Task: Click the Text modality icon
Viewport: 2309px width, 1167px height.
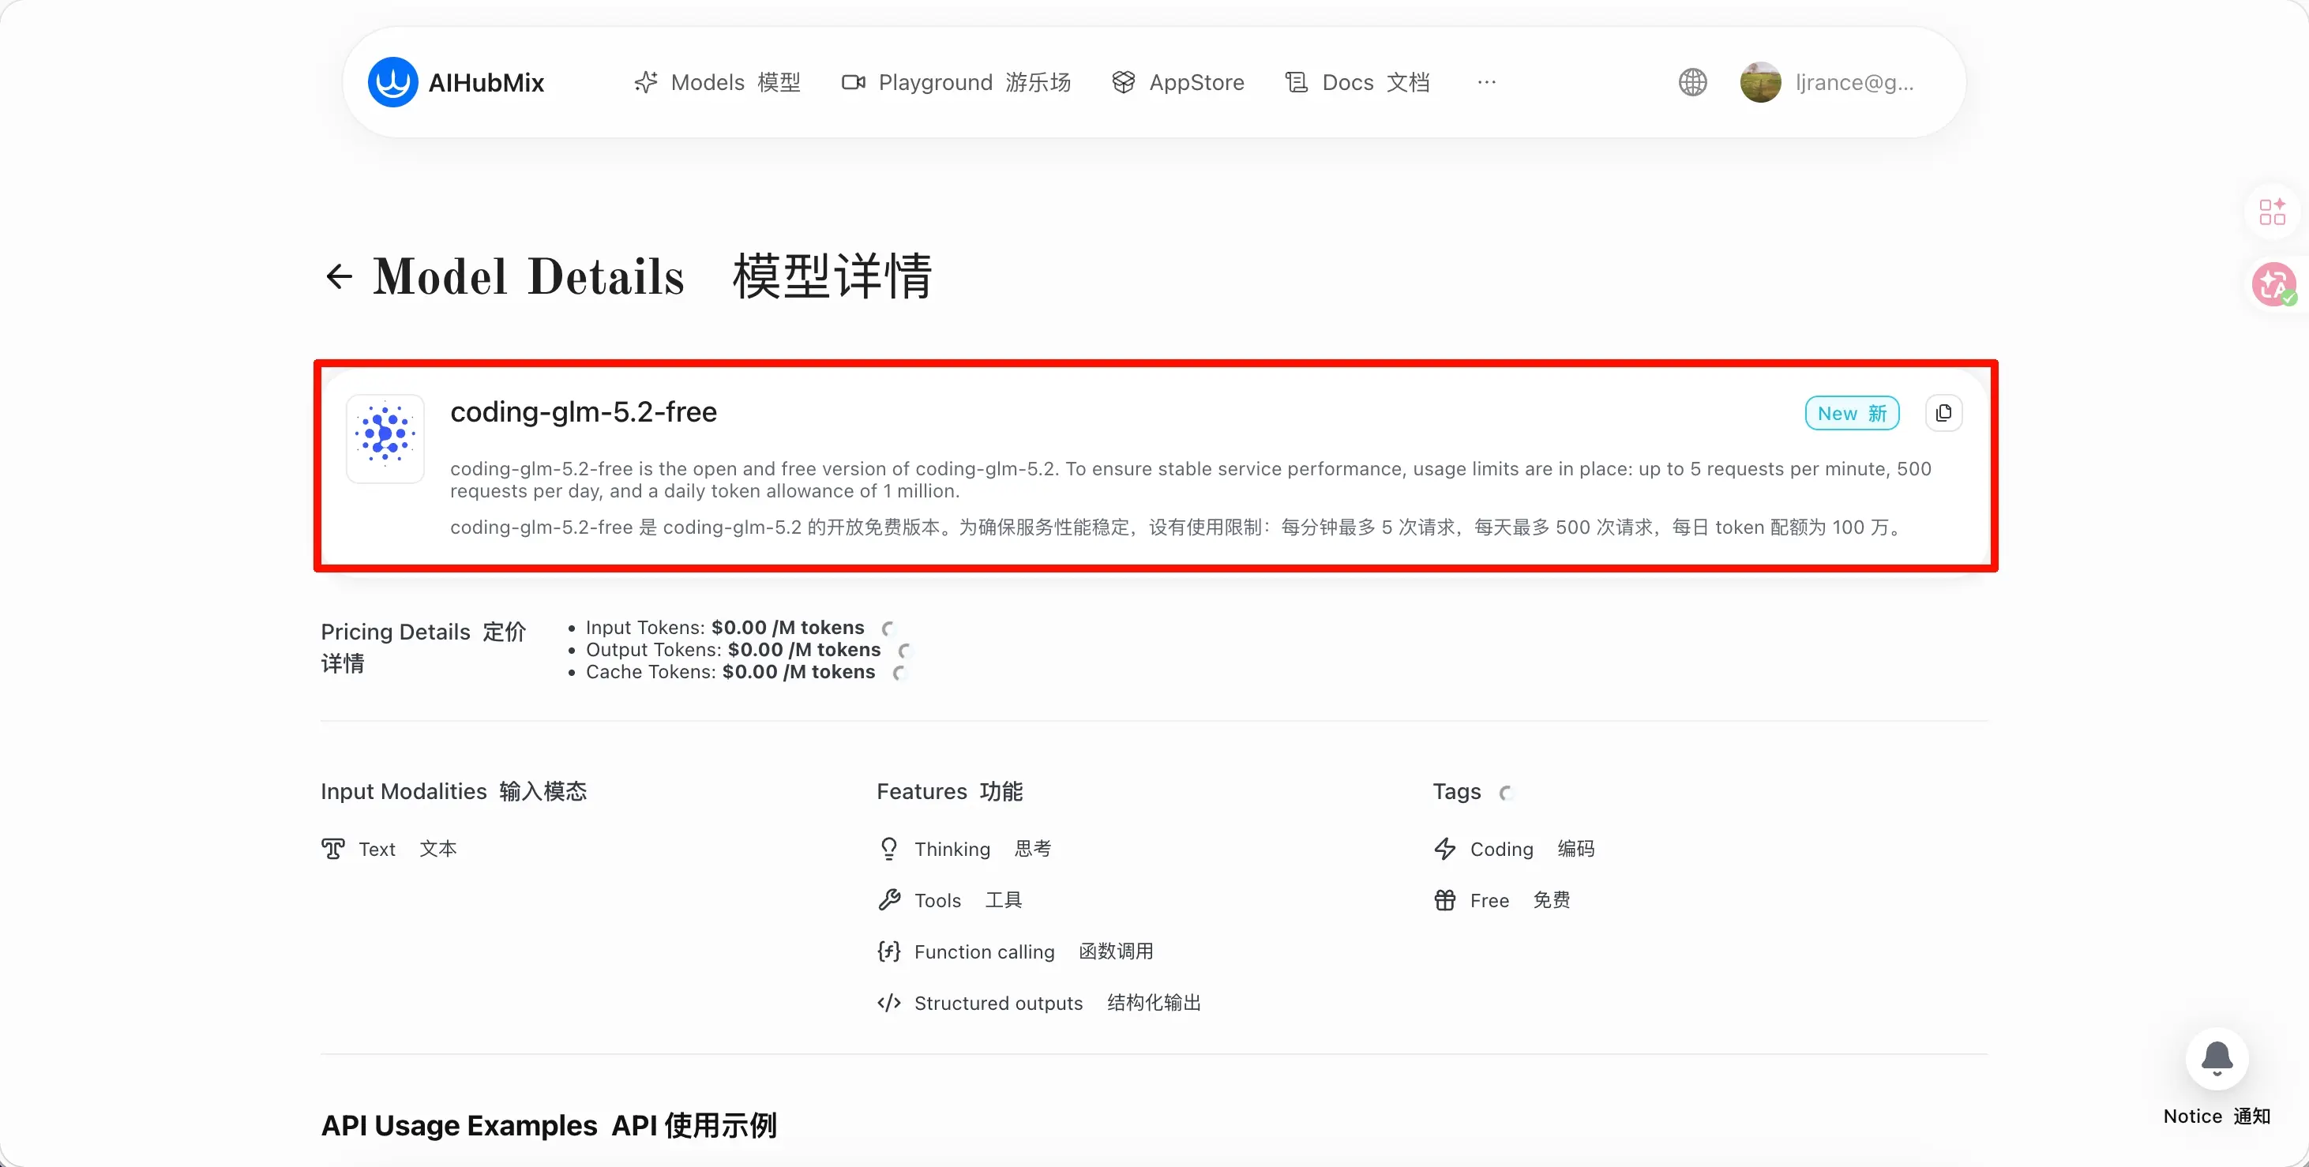Action: [x=332, y=849]
